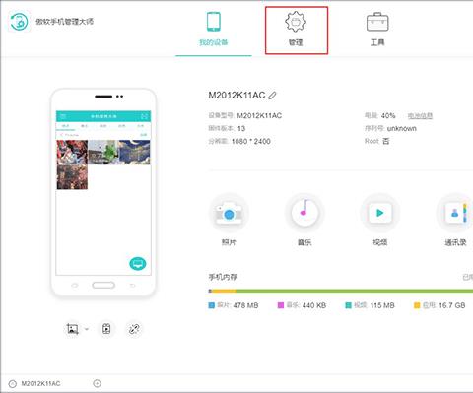Take a phone screenshot with capture icon
This screenshot has height=393, width=473.
point(73,329)
